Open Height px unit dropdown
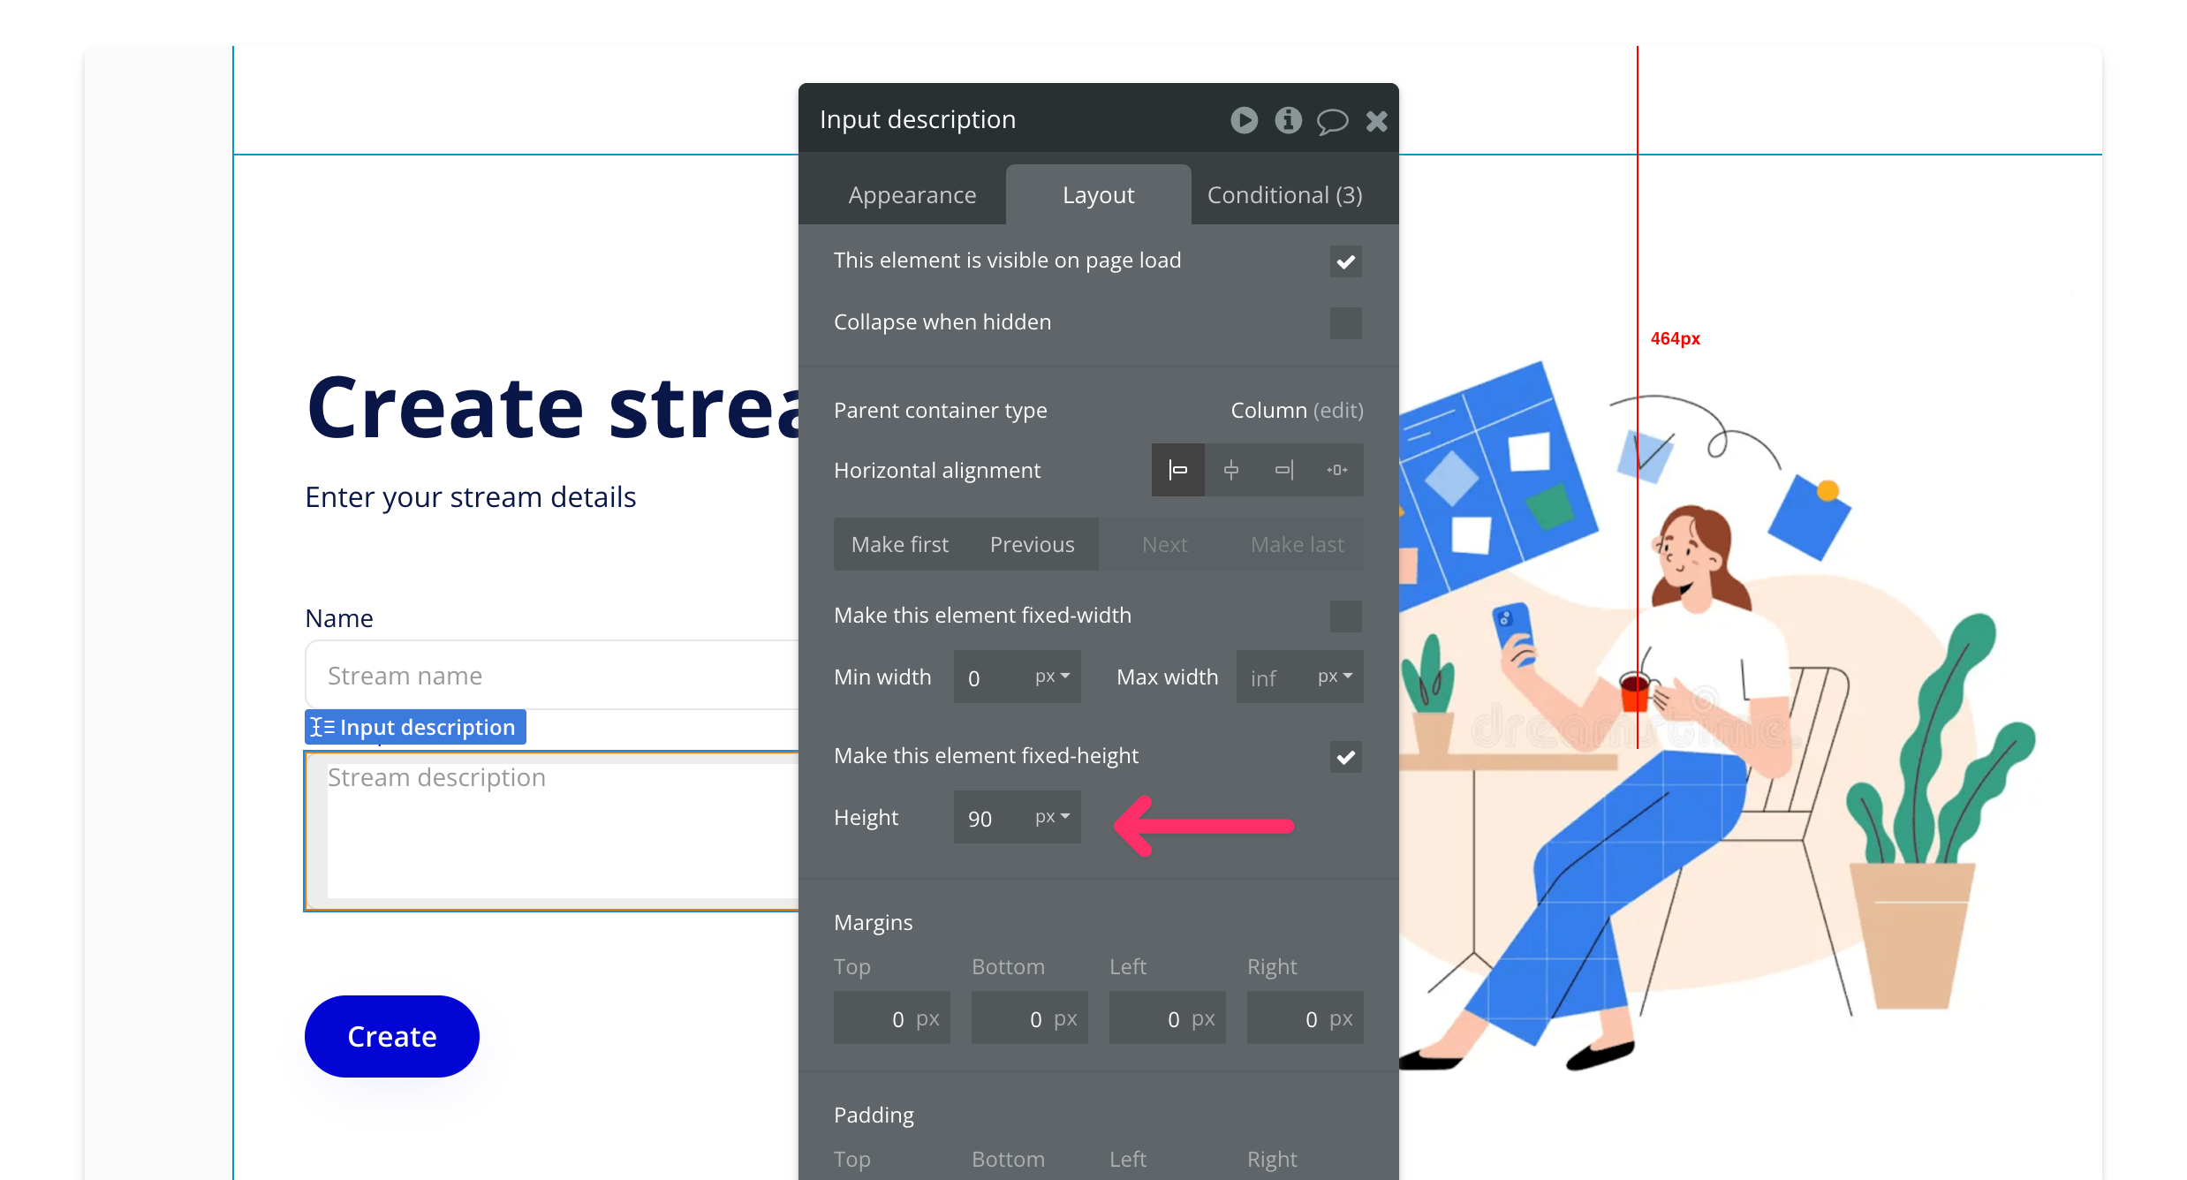The width and height of the screenshot is (2187, 1180). click(1052, 817)
